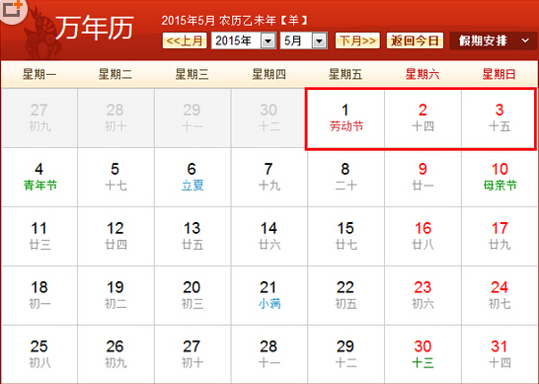Select May 30 十三 date cell

(423, 354)
